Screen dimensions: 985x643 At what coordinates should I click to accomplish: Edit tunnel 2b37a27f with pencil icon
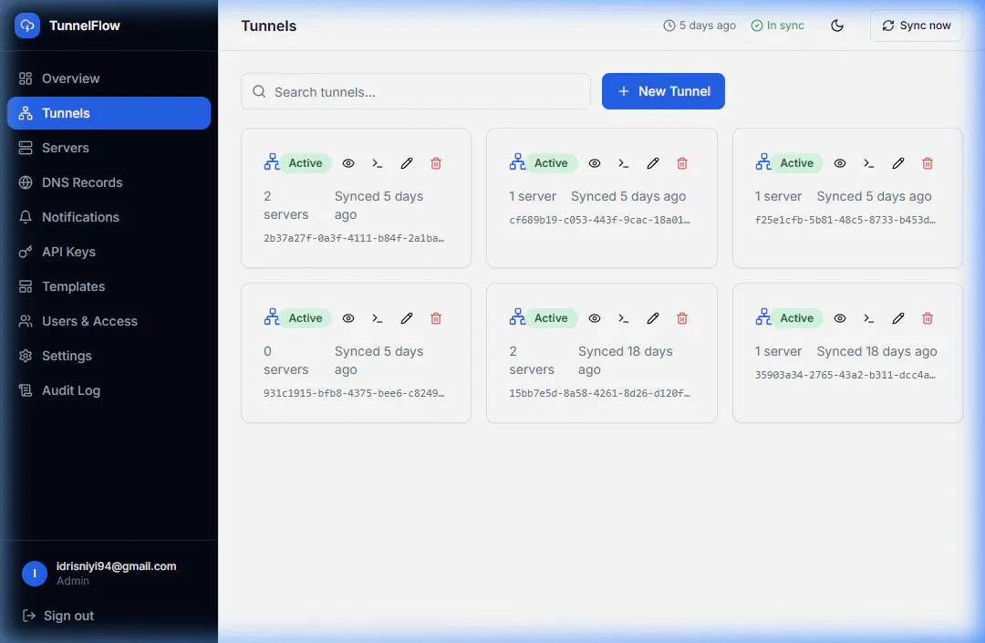pyautogui.click(x=407, y=163)
